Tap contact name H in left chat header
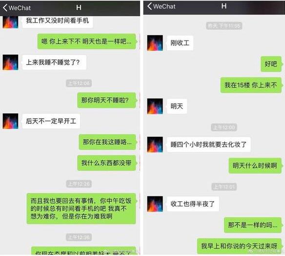Viewport: 285px width, 256px height. pos(79,8)
